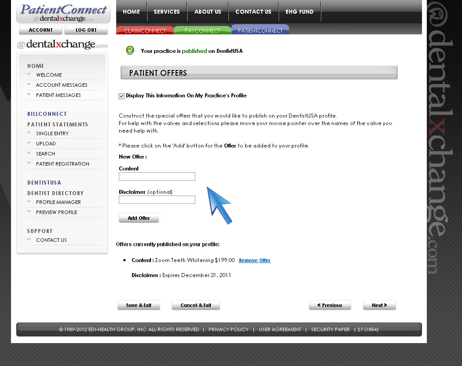Proceed using the Next button
Image resolution: width=462 pixels, height=366 pixels.
[379, 305]
